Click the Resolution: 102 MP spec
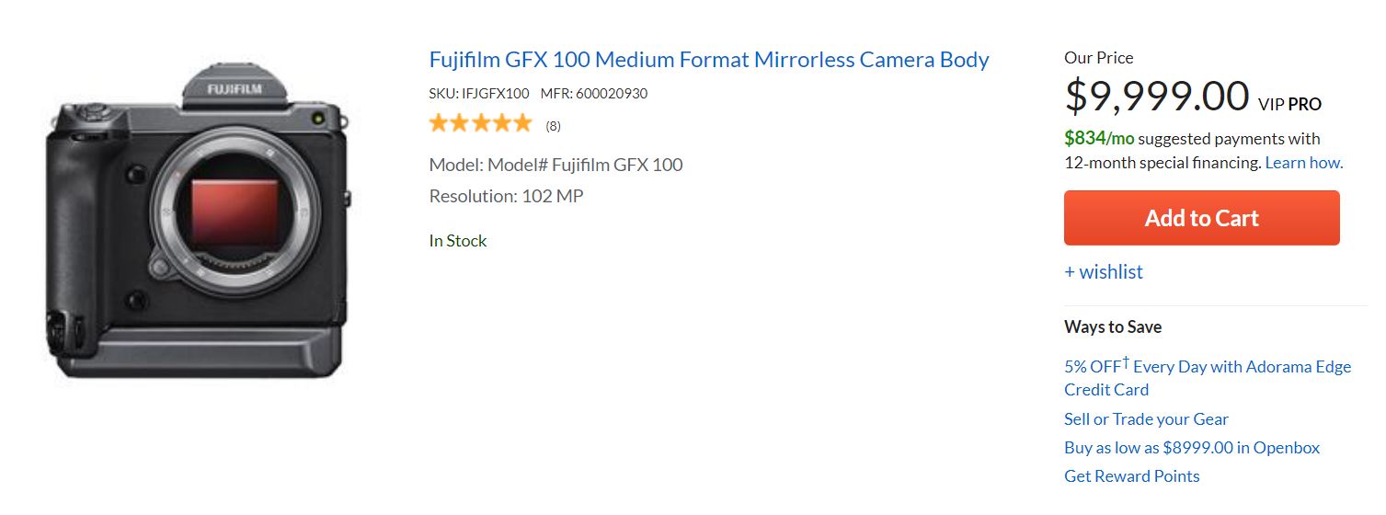 point(506,196)
